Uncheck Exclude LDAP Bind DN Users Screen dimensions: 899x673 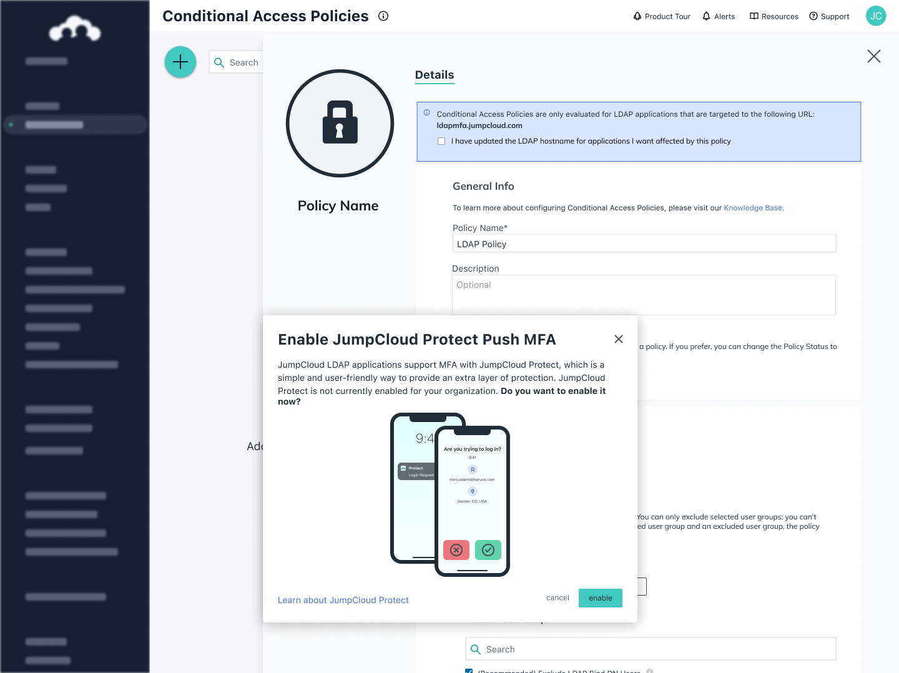pos(469,671)
